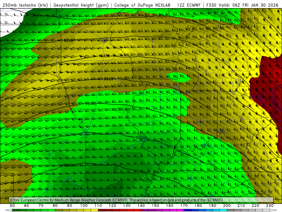Select the 90 value on the color scale
Screen dimensions: 282x212
(x=69, y=206)
